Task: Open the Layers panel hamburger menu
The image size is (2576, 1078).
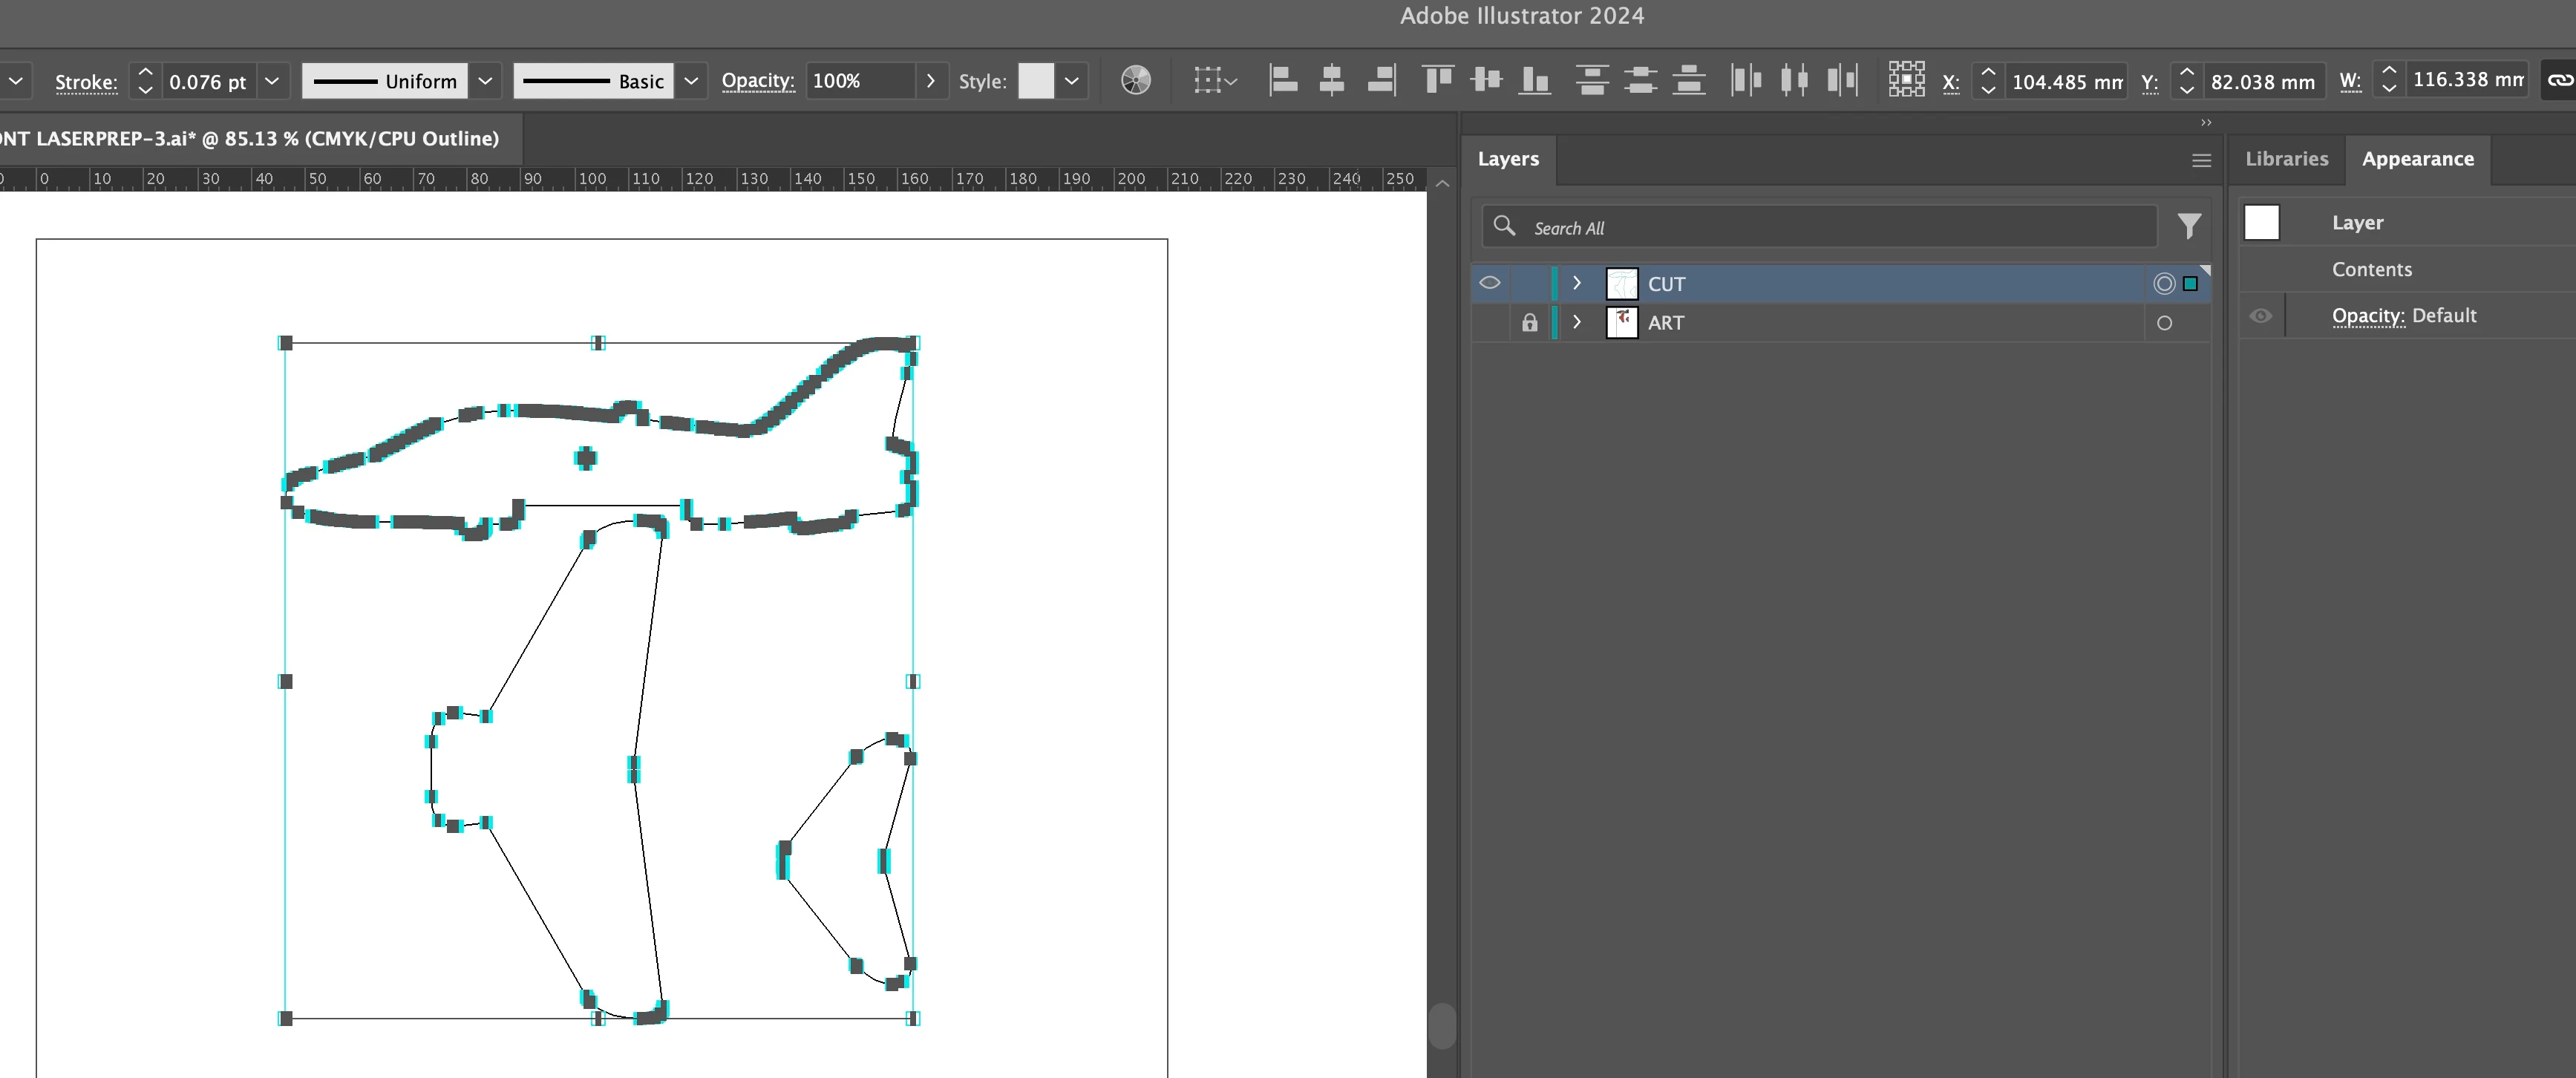Action: 2201,161
